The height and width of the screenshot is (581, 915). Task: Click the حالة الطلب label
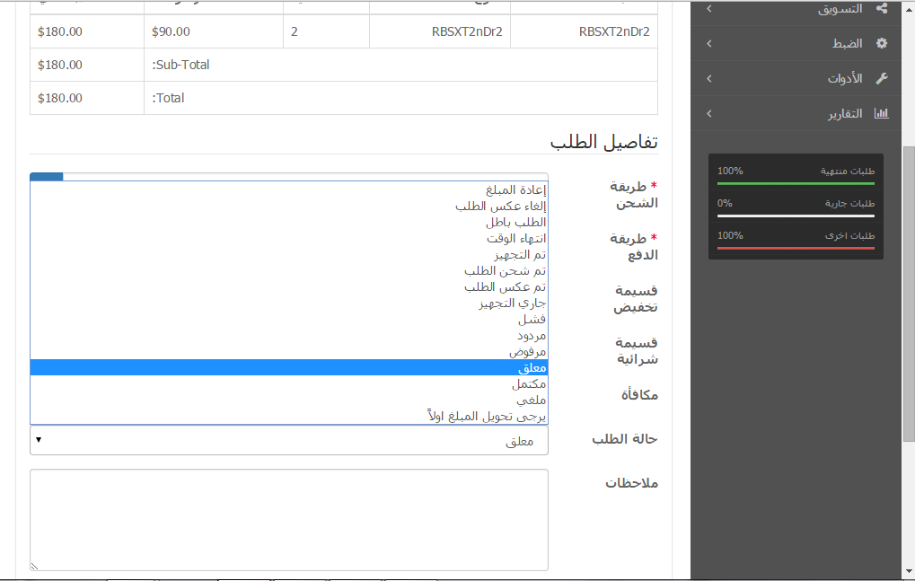click(x=625, y=438)
